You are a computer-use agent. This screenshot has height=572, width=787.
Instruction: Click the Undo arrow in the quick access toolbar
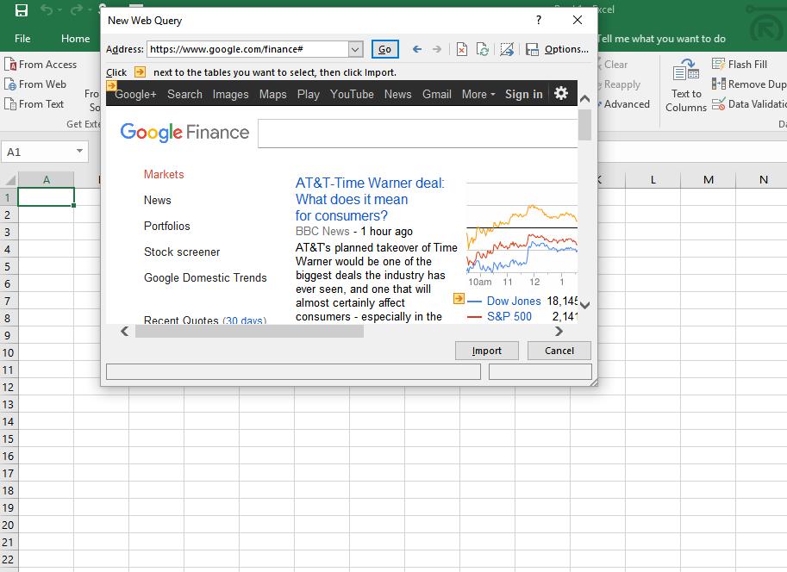[x=47, y=10]
